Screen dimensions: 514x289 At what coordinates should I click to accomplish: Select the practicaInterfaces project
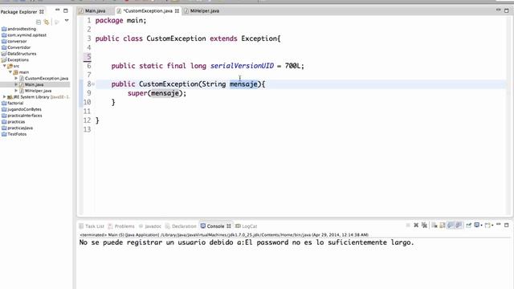pos(25,116)
